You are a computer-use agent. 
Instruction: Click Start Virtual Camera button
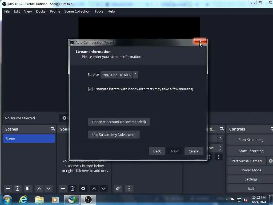247,161
